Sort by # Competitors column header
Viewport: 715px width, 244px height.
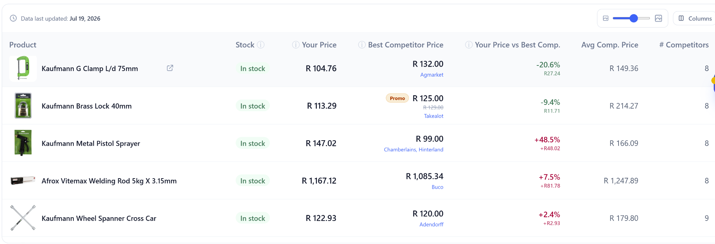(684, 45)
